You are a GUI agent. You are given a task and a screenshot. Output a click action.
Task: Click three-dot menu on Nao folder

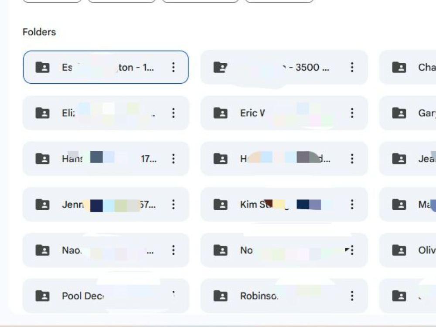click(173, 250)
